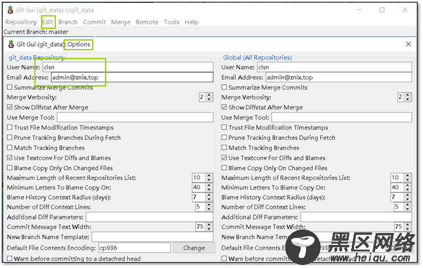The height and width of the screenshot is (268, 423).
Task: Click repository New Branch Name Template field
Action: click(153, 237)
